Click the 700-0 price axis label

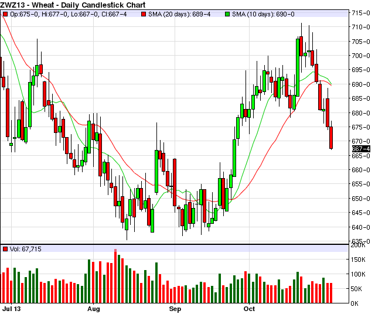361,56
